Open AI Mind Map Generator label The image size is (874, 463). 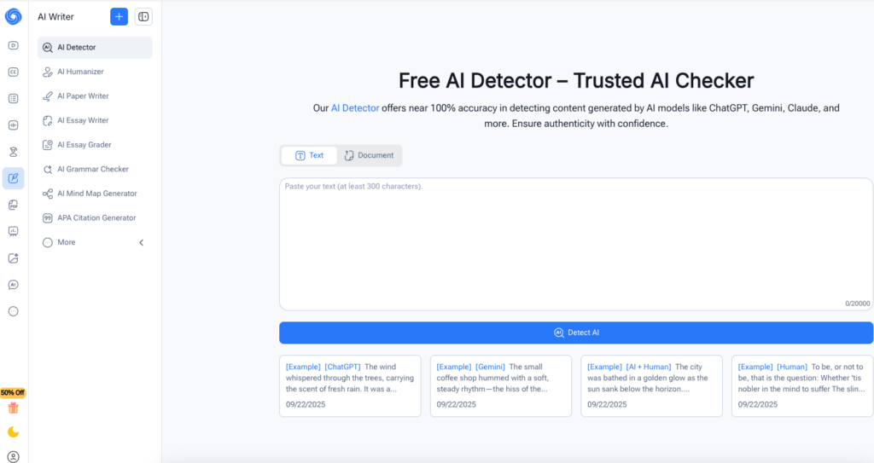tap(97, 194)
